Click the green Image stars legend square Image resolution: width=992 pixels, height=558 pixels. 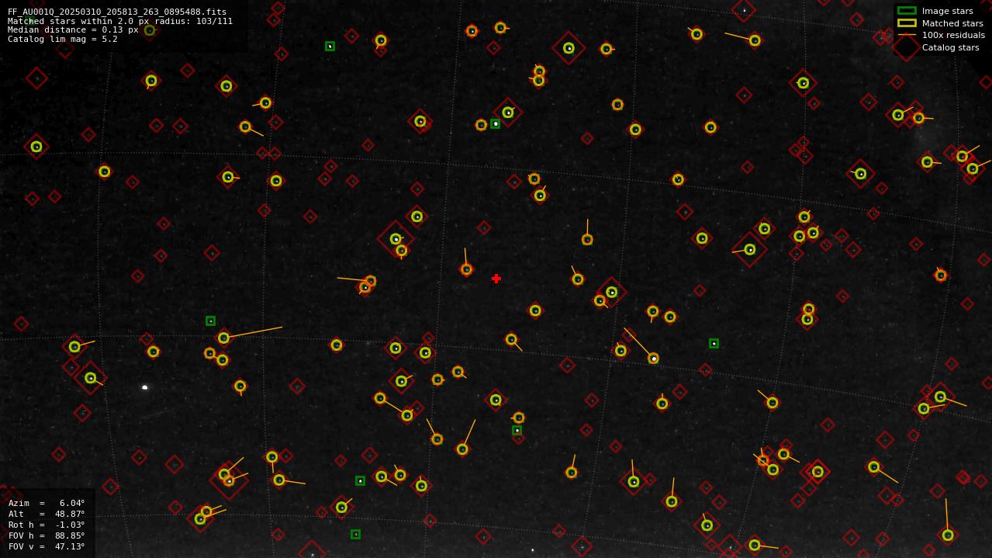coord(907,11)
